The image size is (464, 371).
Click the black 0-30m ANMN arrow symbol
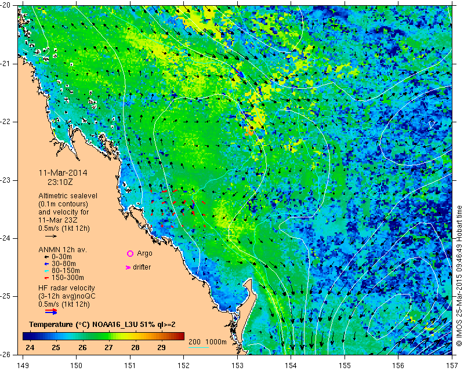coord(46,257)
